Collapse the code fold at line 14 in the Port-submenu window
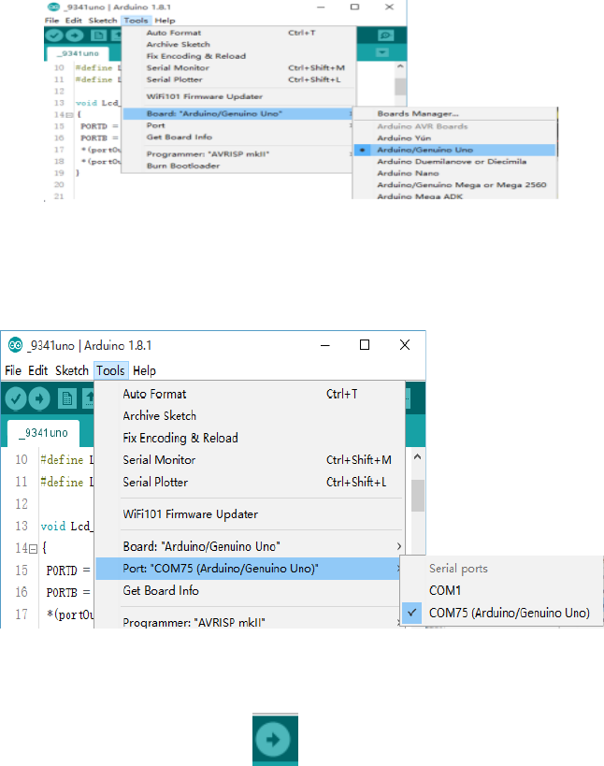604x766 pixels. coord(34,549)
